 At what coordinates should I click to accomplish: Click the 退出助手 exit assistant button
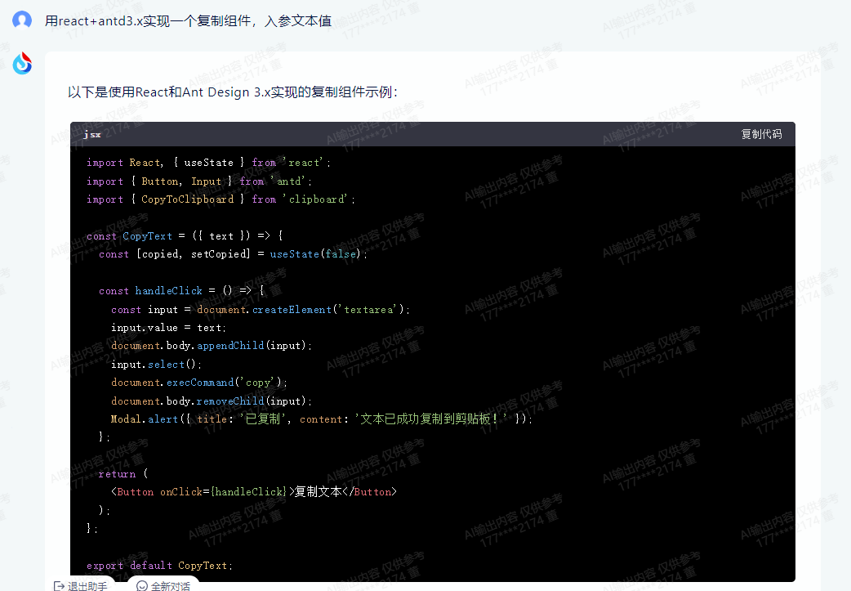tap(81, 585)
